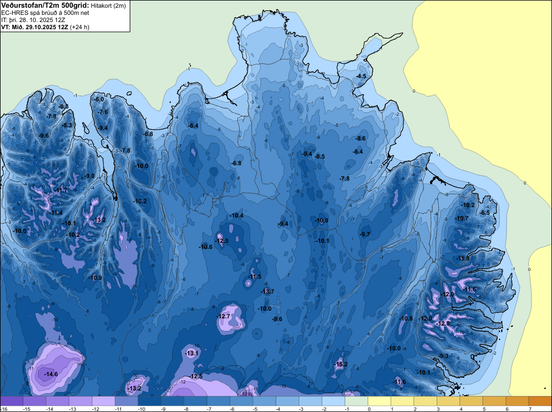Click the -11.9 temperature label
Viewport: 552px width, 412px height.
tap(463, 258)
